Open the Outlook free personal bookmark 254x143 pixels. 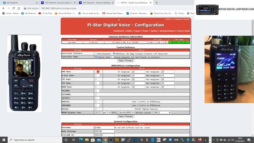tap(137, 13)
